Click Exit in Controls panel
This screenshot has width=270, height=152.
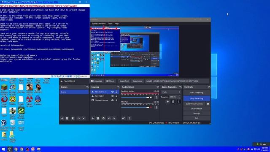(x=197, y=118)
